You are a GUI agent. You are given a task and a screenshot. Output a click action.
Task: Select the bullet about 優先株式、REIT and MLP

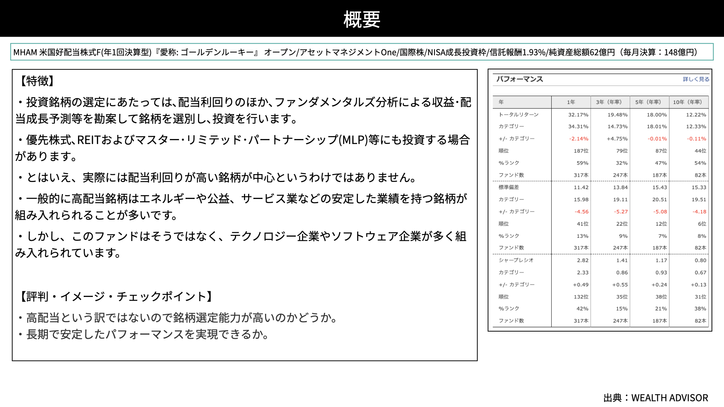pos(243,148)
